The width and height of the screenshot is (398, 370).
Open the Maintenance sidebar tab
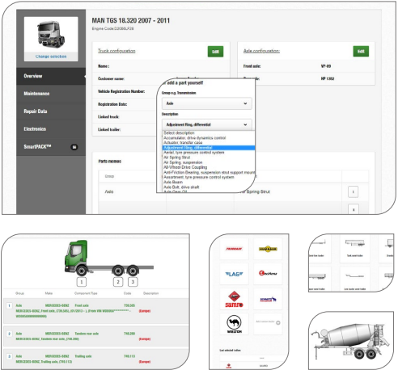pos(51,94)
